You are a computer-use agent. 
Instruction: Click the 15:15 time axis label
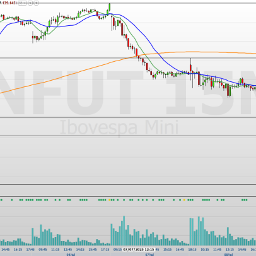(x=168, y=250)
